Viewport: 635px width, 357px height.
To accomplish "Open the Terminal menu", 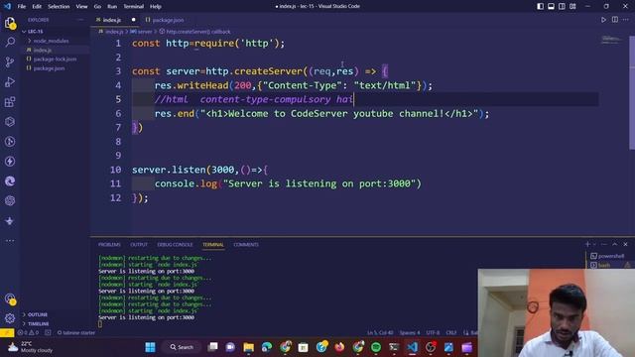I will (x=134, y=6).
